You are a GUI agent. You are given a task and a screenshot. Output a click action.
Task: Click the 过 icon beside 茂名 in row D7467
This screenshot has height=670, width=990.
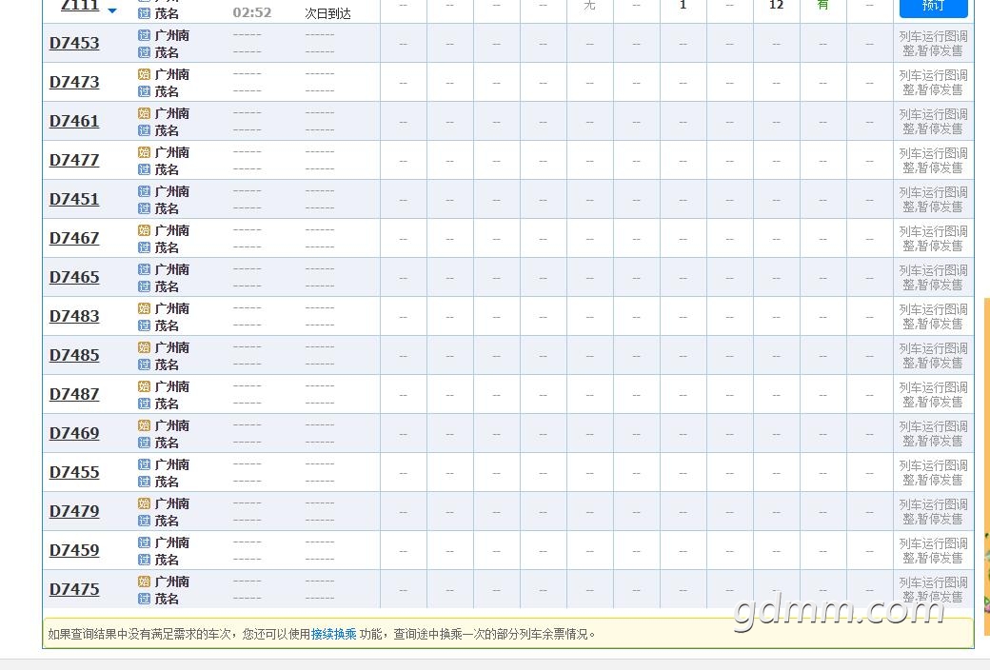click(x=144, y=247)
